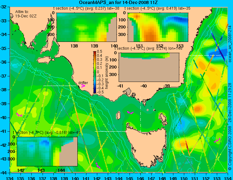
Task: Open the lon=146 temperature section inset
Action: click(149, 67)
